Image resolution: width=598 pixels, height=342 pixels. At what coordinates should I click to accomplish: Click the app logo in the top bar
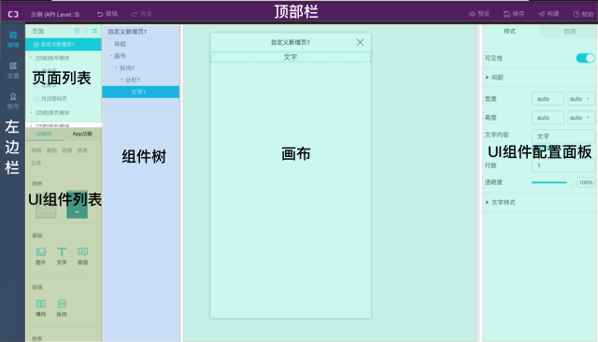point(13,14)
